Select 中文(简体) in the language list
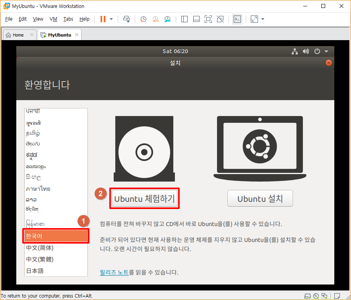The image size is (351, 300). 56,248
